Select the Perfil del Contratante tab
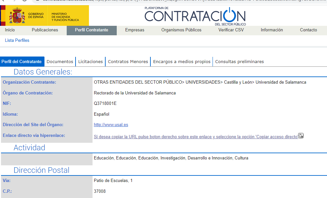The image size is (327, 198). coord(22,62)
